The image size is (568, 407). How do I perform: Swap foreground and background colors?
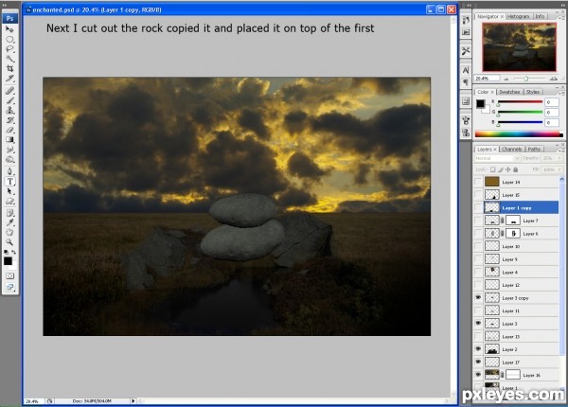[x=14, y=252]
